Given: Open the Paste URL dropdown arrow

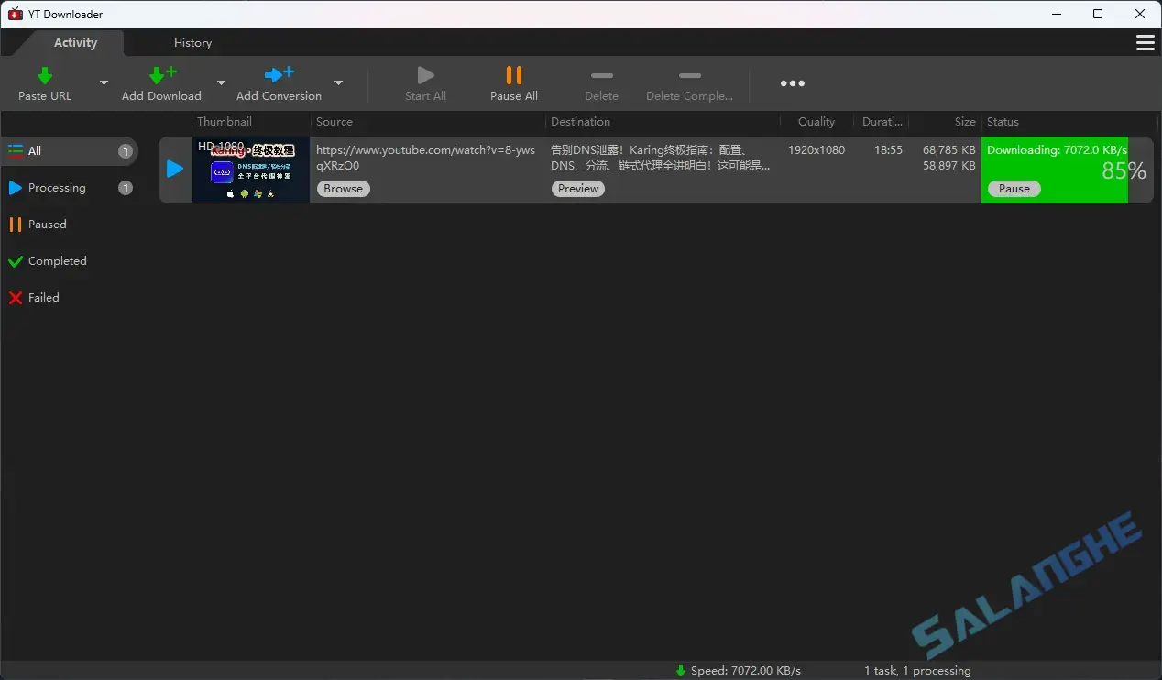Looking at the screenshot, I should pos(104,82).
